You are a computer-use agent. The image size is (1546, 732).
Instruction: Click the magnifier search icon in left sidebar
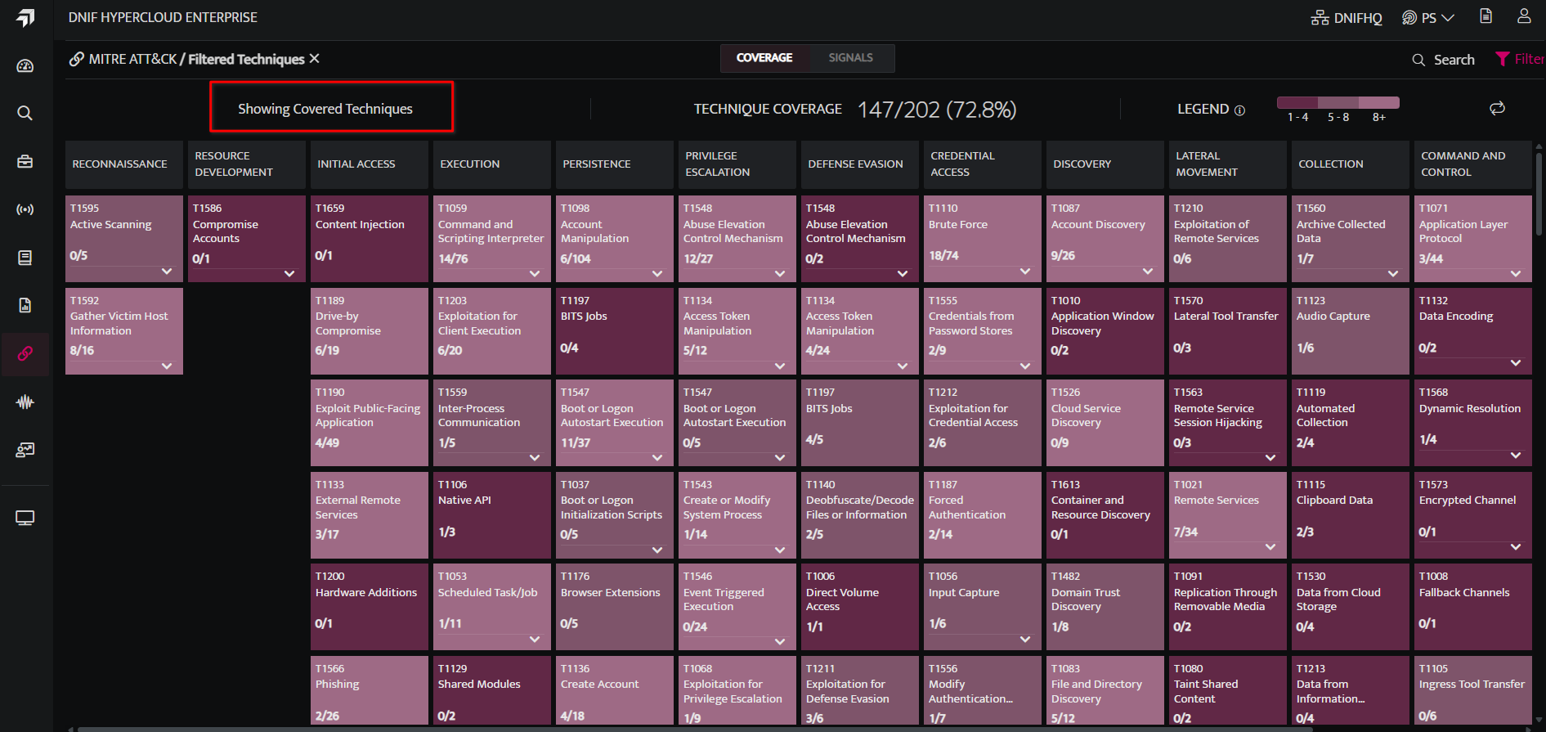pos(25,113)
